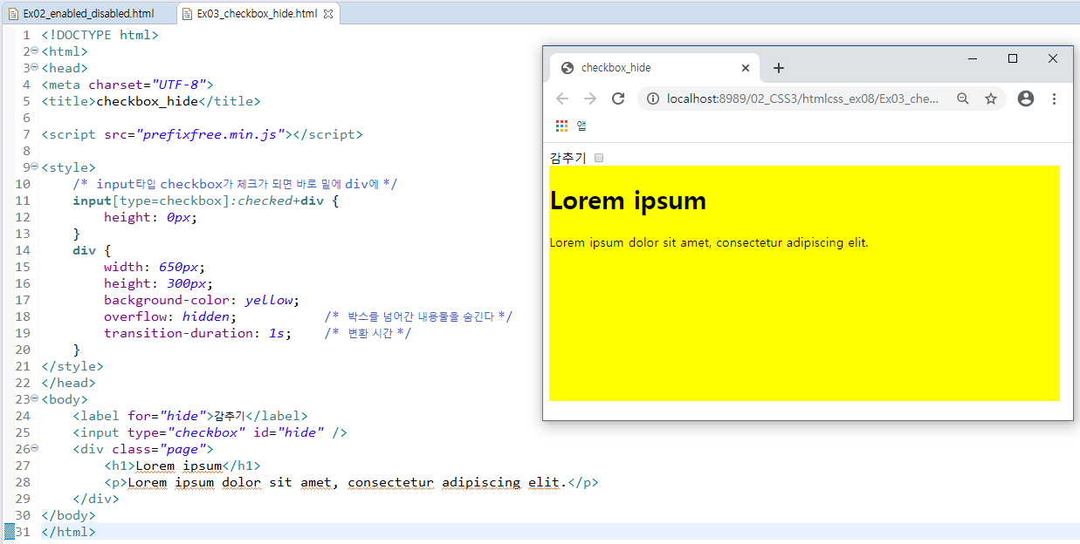Click the 'background-color: yellow' declaration
The height and width of the screenshot is (544, 1080).
(x=202, y=300)
